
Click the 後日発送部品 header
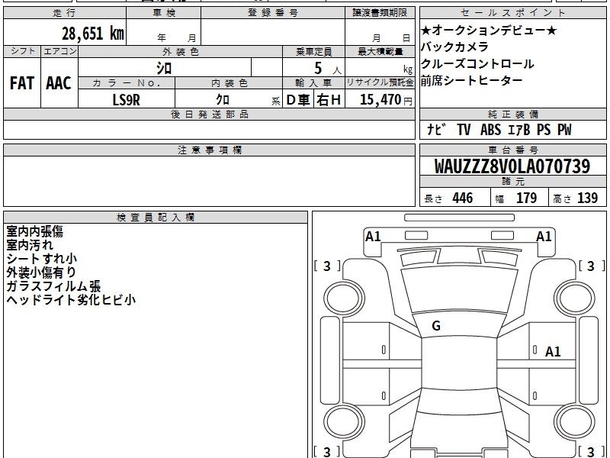[x=209, y=114]
